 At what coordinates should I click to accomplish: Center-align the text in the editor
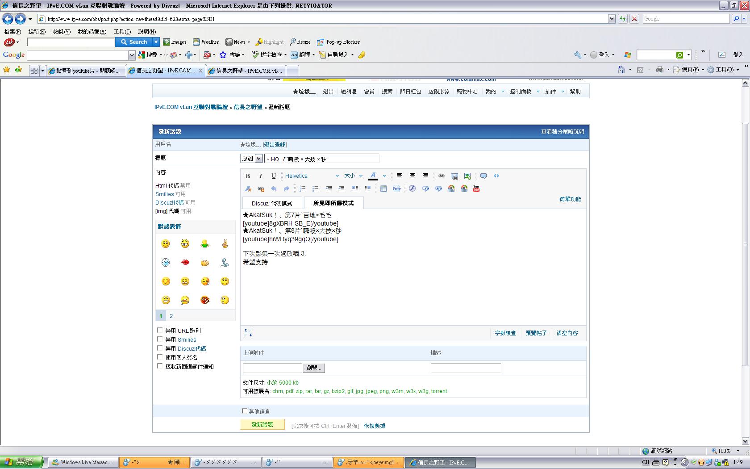[412, 176]
